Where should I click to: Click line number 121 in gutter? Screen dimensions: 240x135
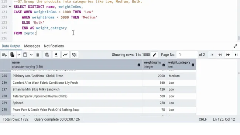click(4, 12)
